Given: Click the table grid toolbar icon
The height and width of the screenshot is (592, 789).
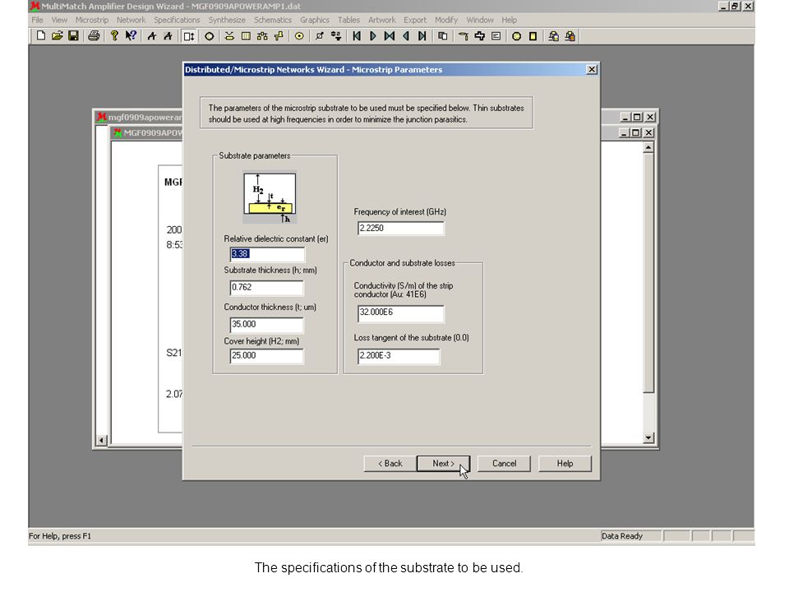Looking at the screenshot, I should pos(246,36).
